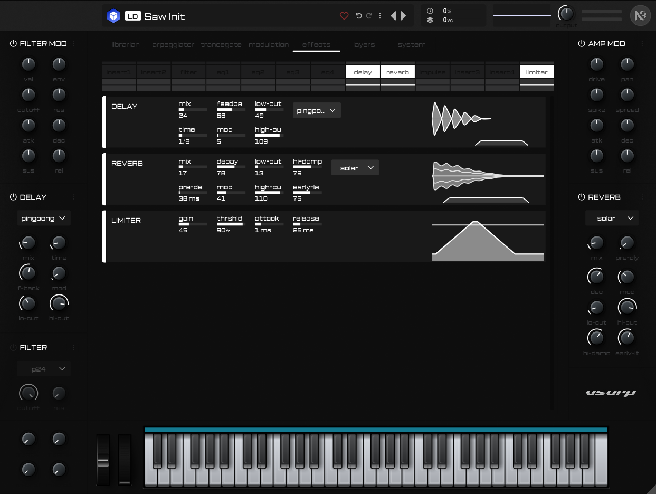Click the blue cube preset browser icon
The height and width of the screenshot is (494, 656).
(x=113, y=16)
